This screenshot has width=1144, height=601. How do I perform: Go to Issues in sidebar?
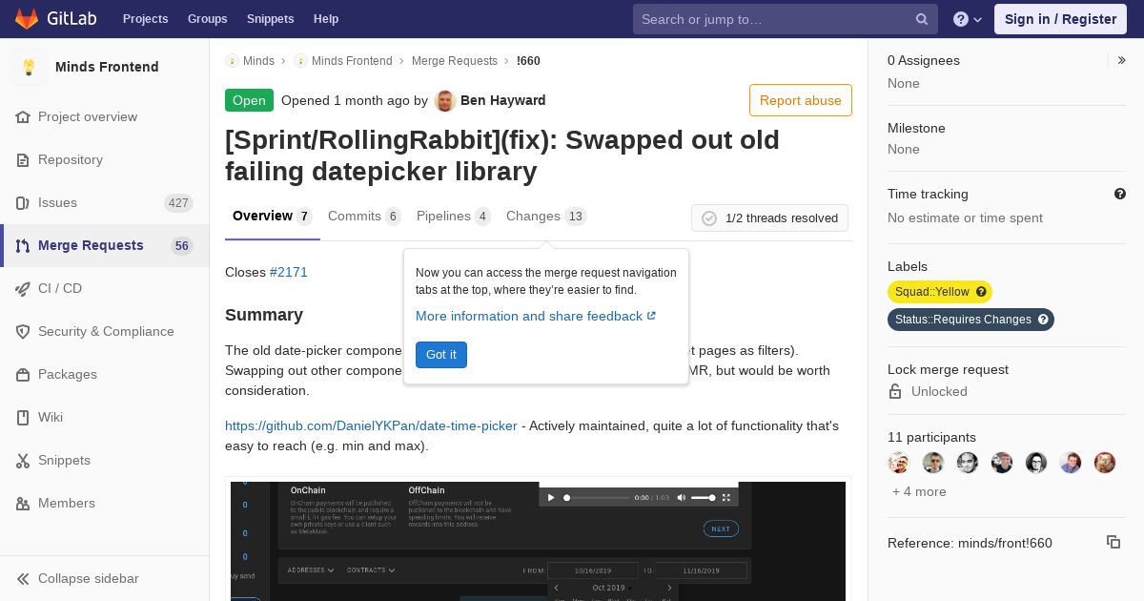(x=105, y=202)
